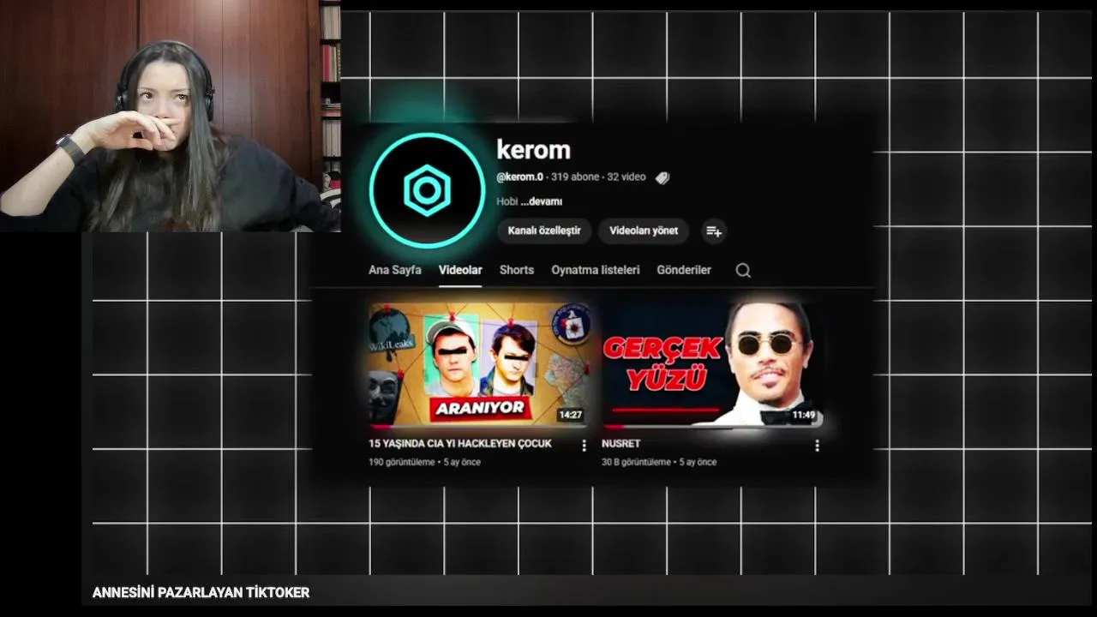
Task: Click the 11:49 duration badge
Action: pyautogui.click(x=803, y=415)
